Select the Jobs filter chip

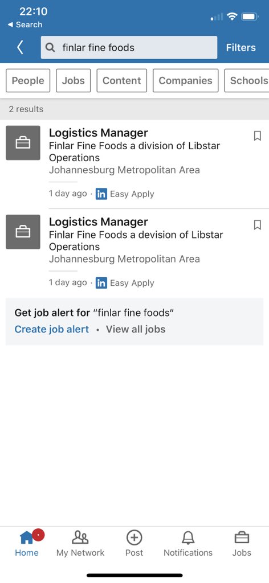tap(74, 81)
